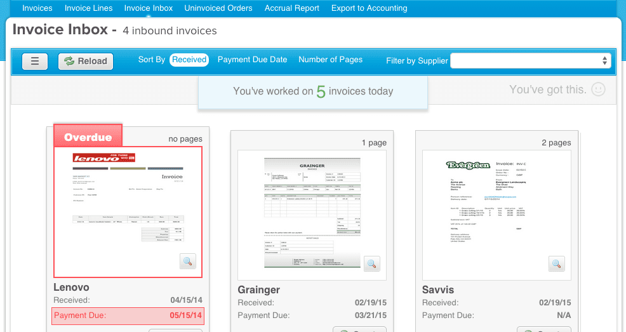
Task: Sort by Number of Pages
Action: pos(331,60)
